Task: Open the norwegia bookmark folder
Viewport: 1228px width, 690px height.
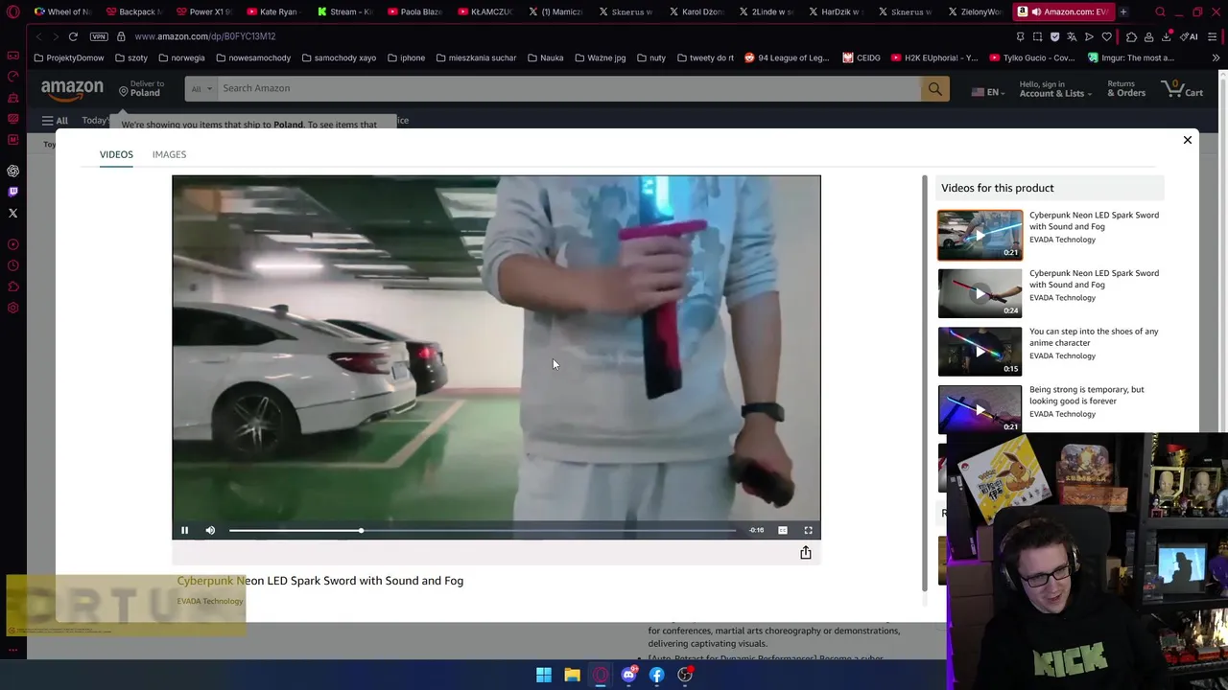Action: pos(181,57)
